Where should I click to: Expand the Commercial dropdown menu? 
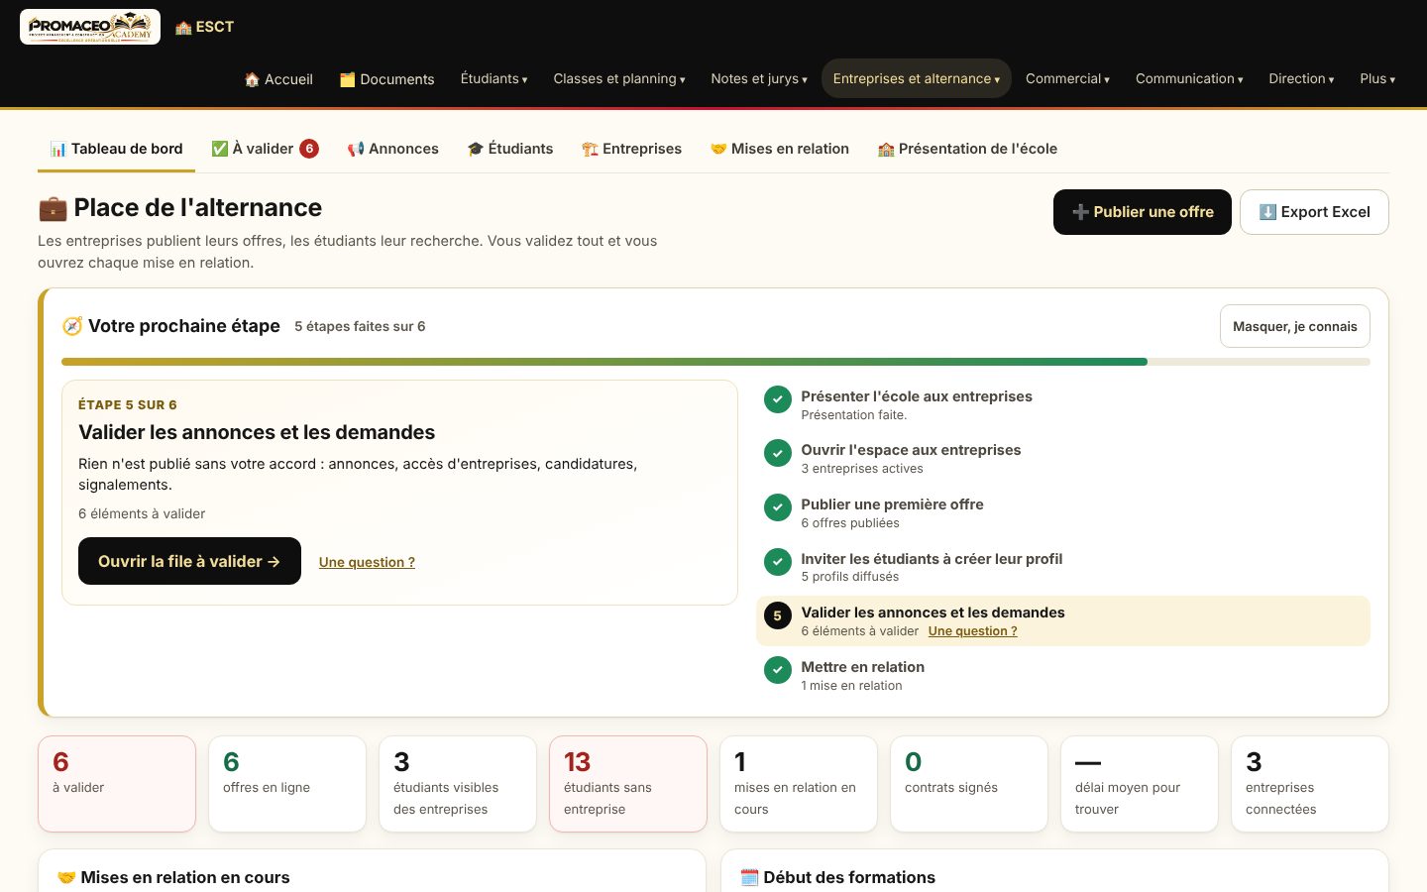click(1067, 78)
